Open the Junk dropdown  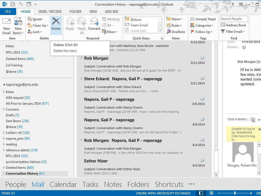point(35,32)
